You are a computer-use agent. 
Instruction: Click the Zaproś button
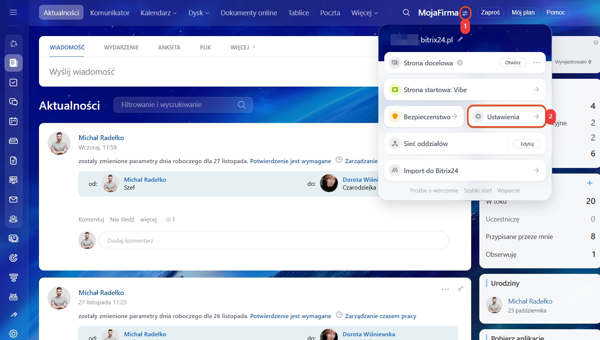point(490,13)
